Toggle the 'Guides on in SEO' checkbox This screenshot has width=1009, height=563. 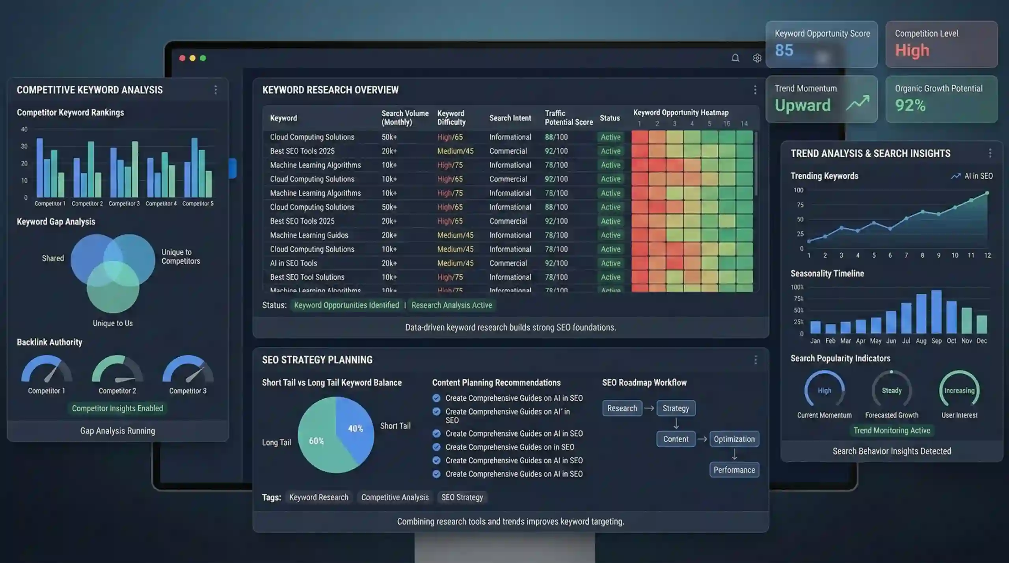coord(436,447)
